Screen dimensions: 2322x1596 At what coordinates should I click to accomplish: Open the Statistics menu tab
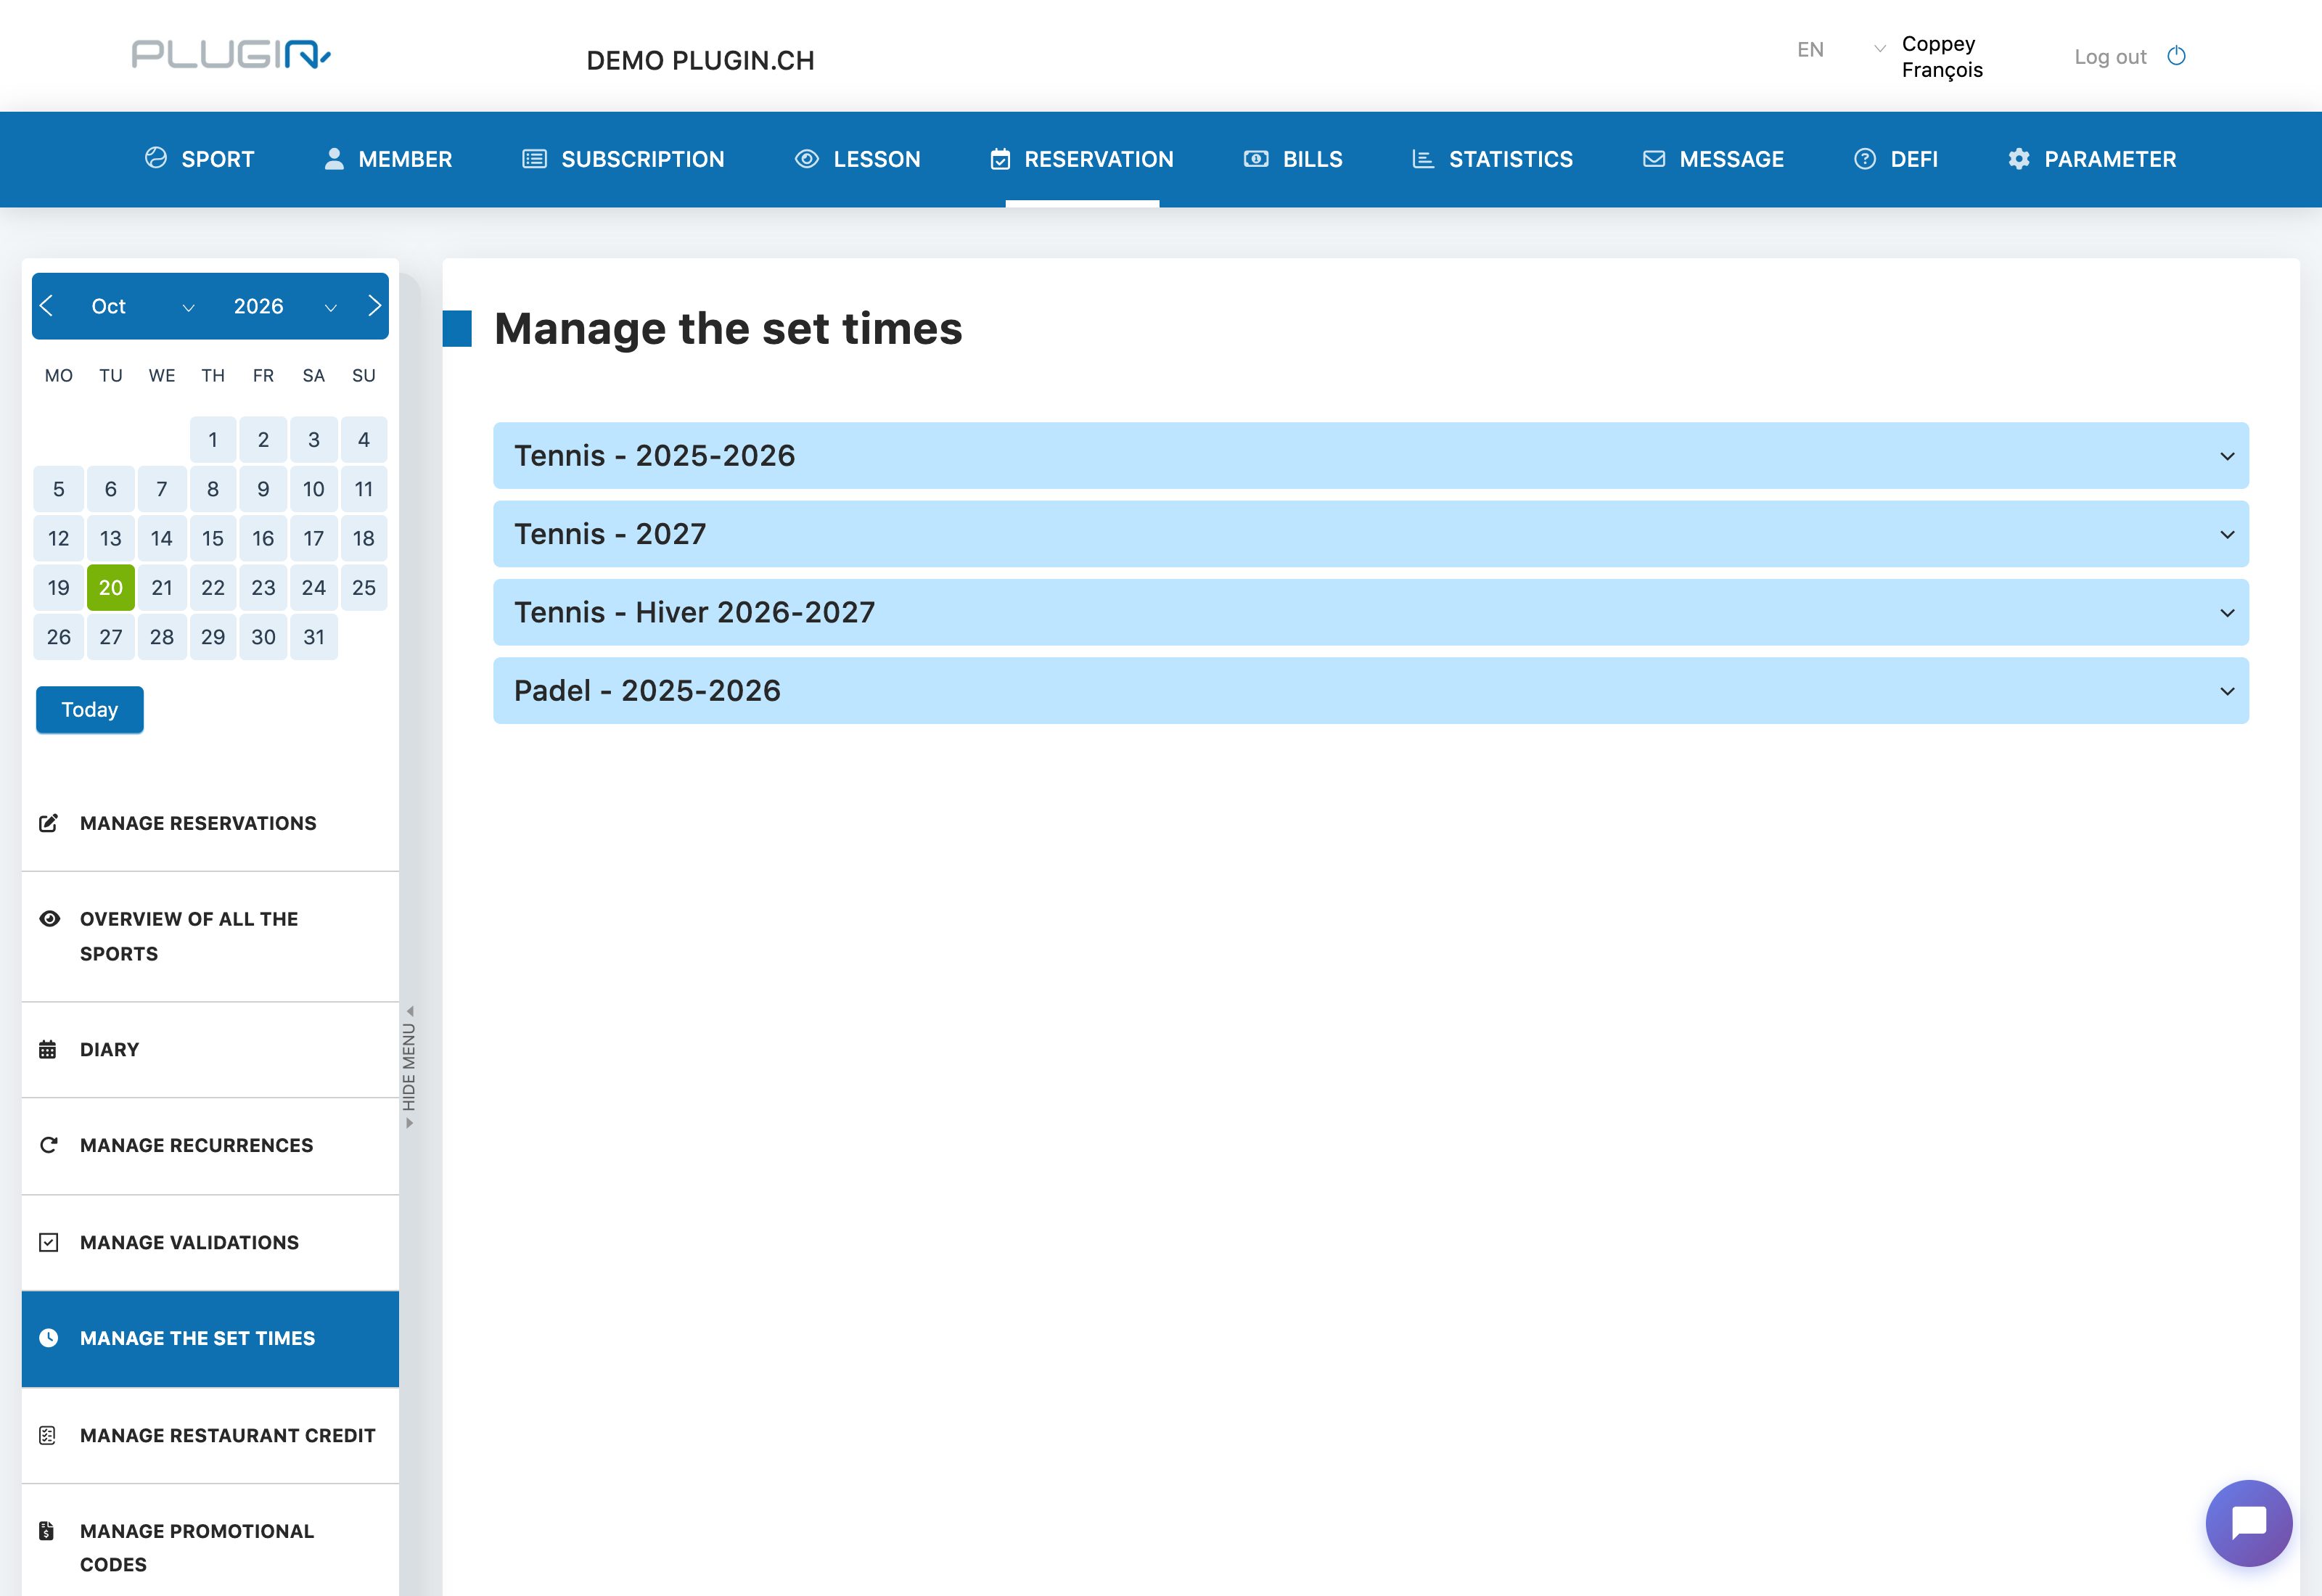pyautogui.click(x=1492, y=159)
